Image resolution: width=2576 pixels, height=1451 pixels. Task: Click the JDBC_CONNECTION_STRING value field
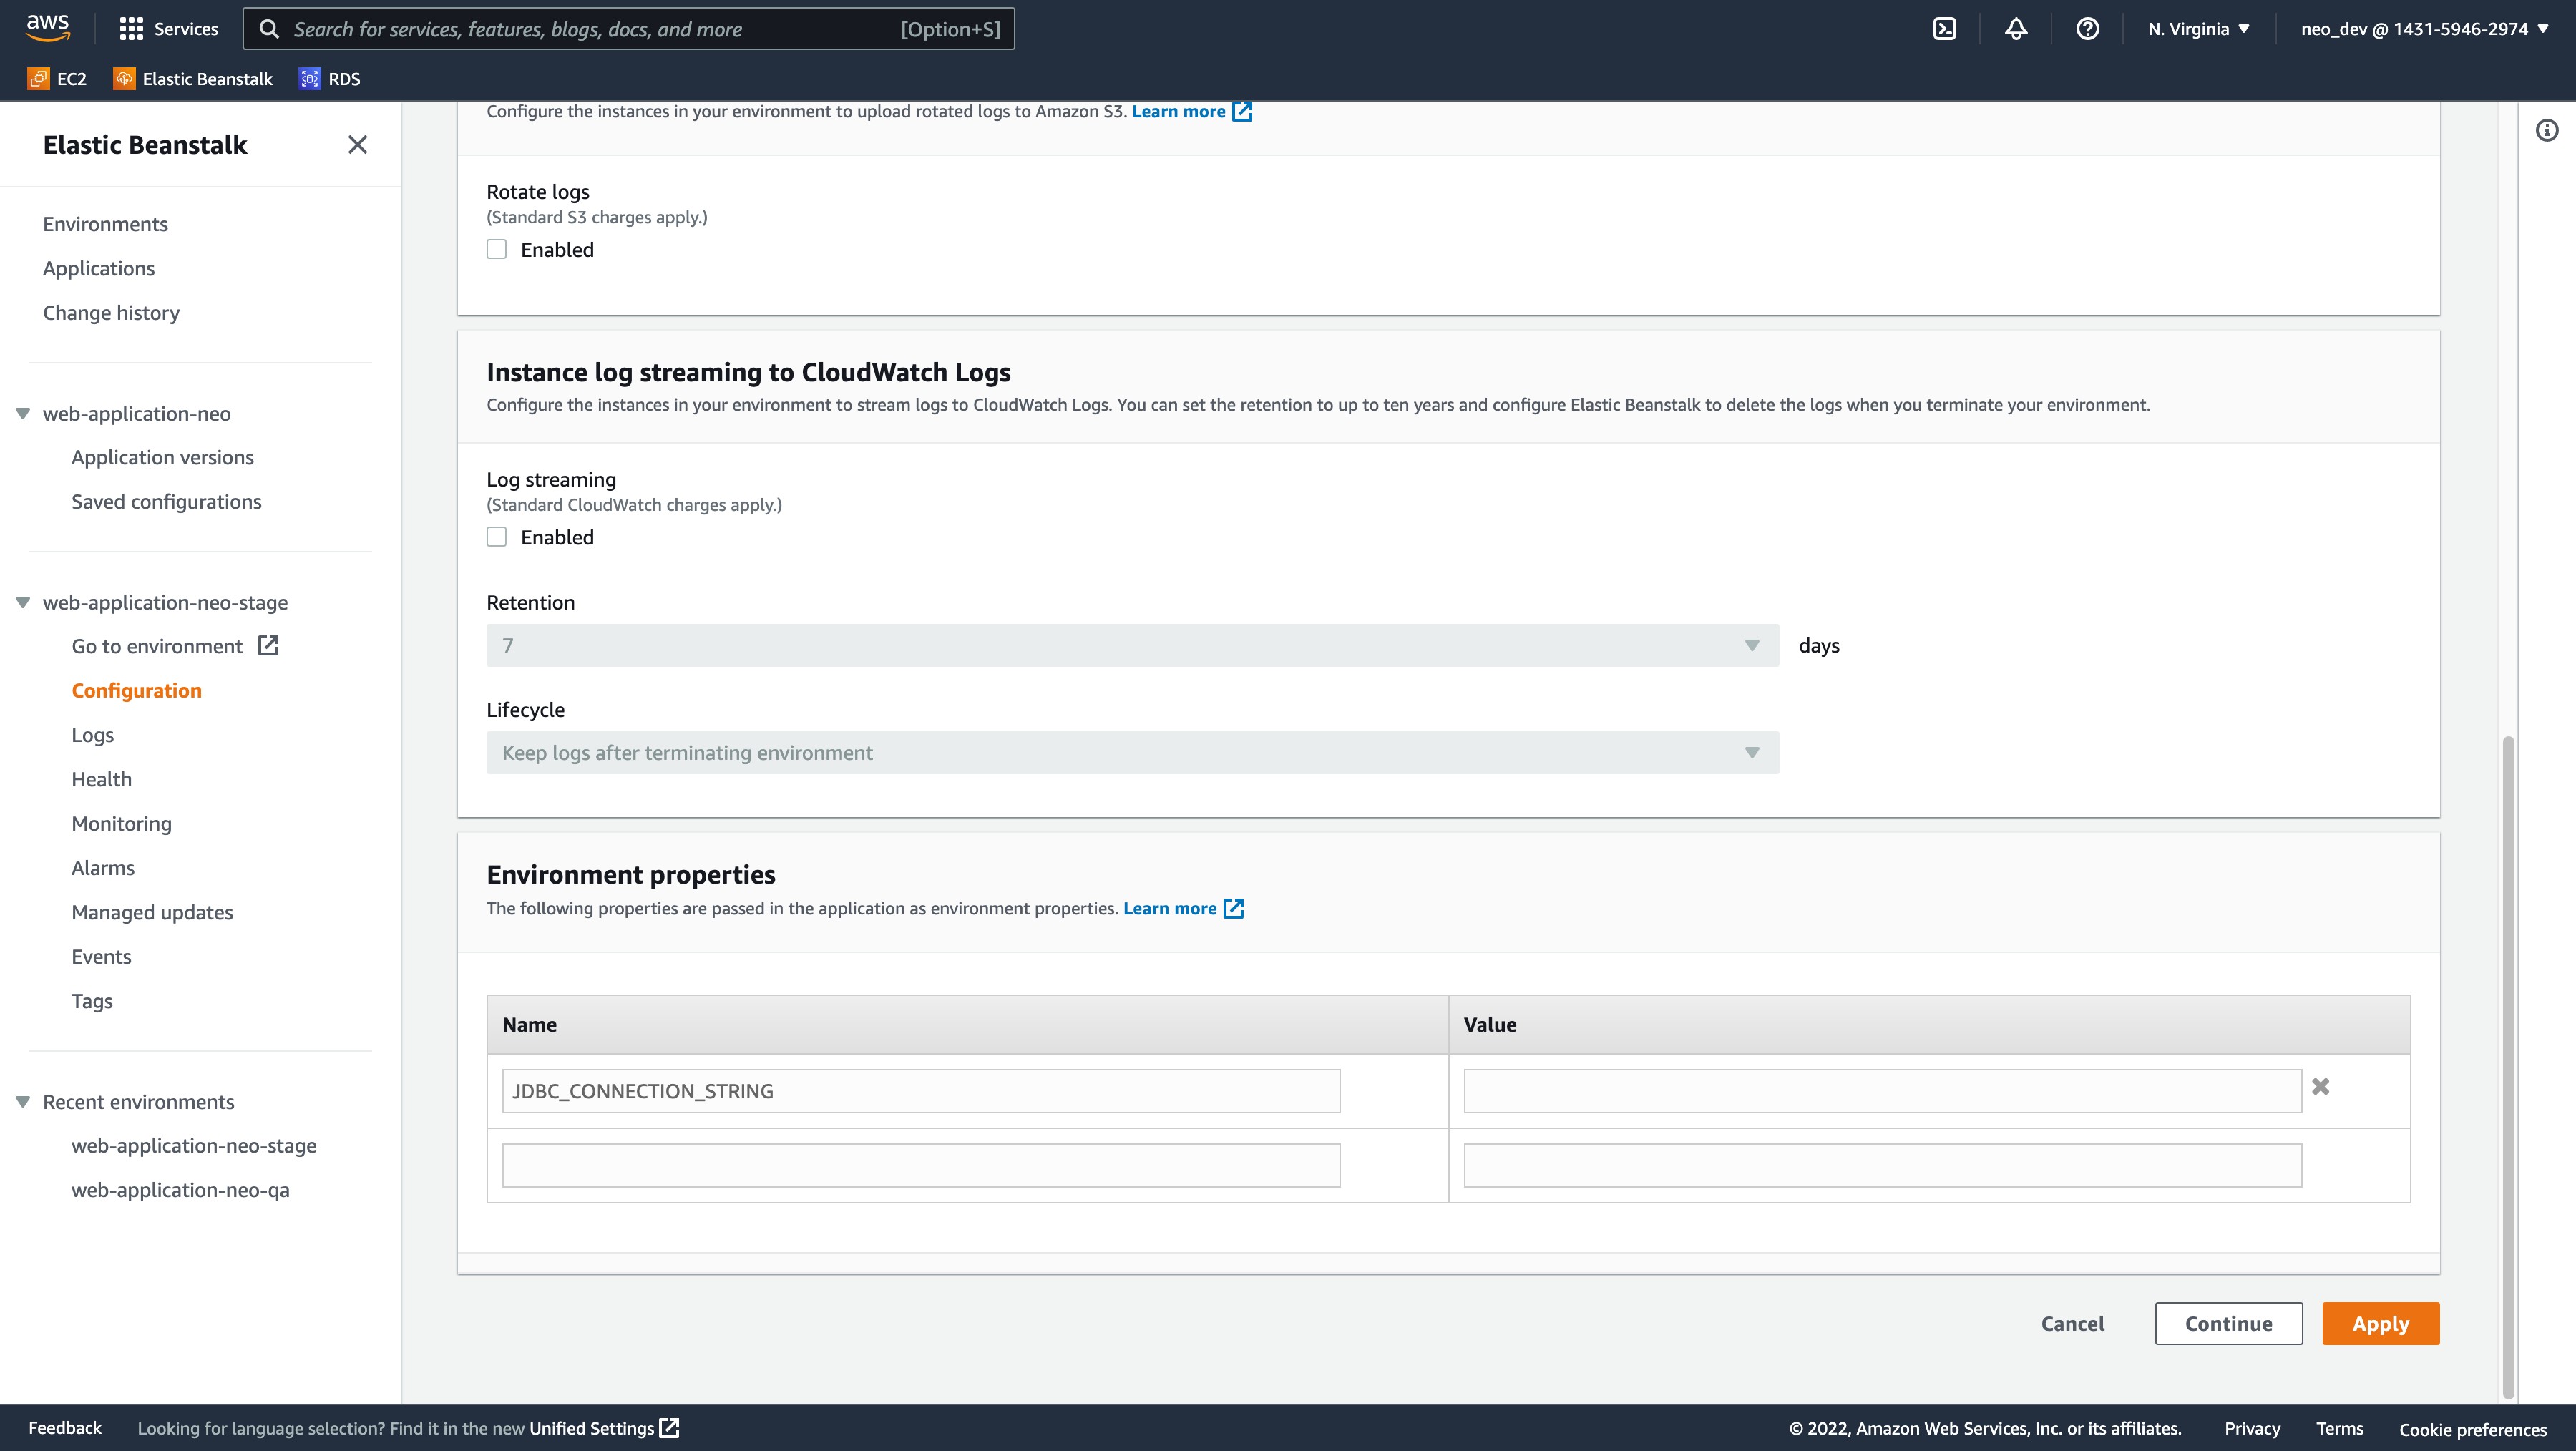(1882, 1091)
